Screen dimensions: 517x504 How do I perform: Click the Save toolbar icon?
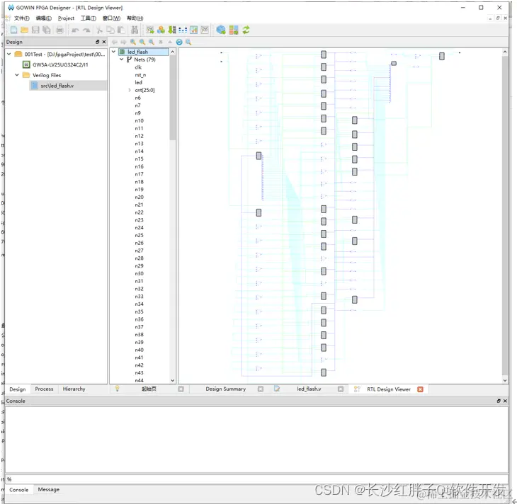point(35,30)
